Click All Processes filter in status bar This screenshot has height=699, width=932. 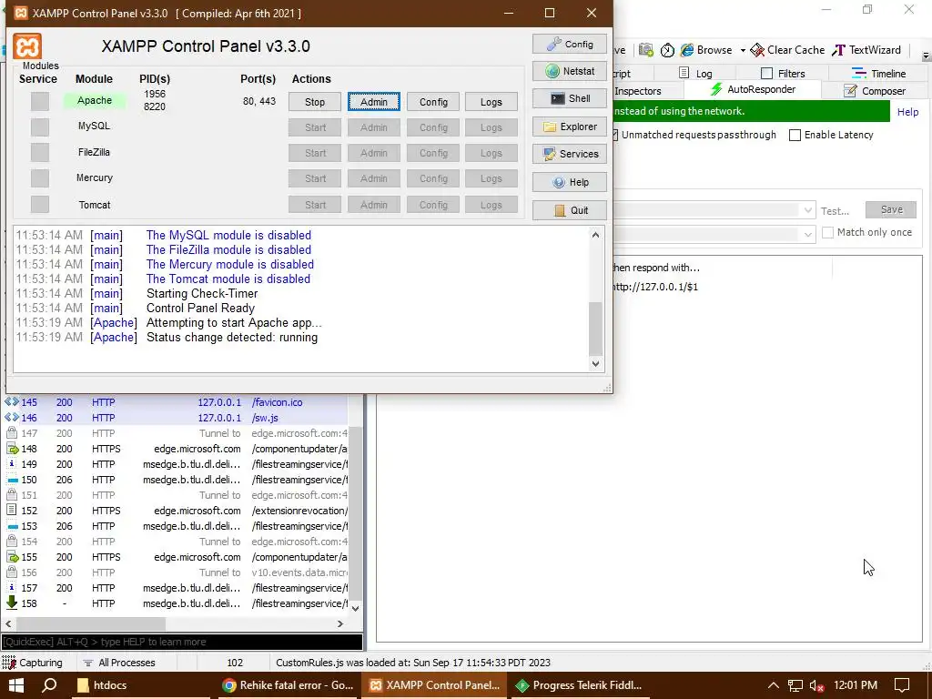(119, 663)
